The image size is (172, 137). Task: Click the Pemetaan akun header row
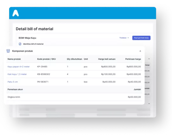74,90
